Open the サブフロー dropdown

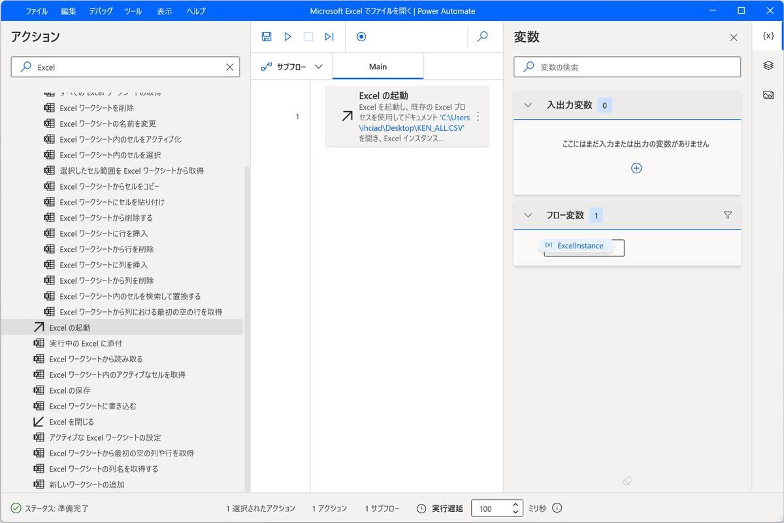[x=291, y=67]
